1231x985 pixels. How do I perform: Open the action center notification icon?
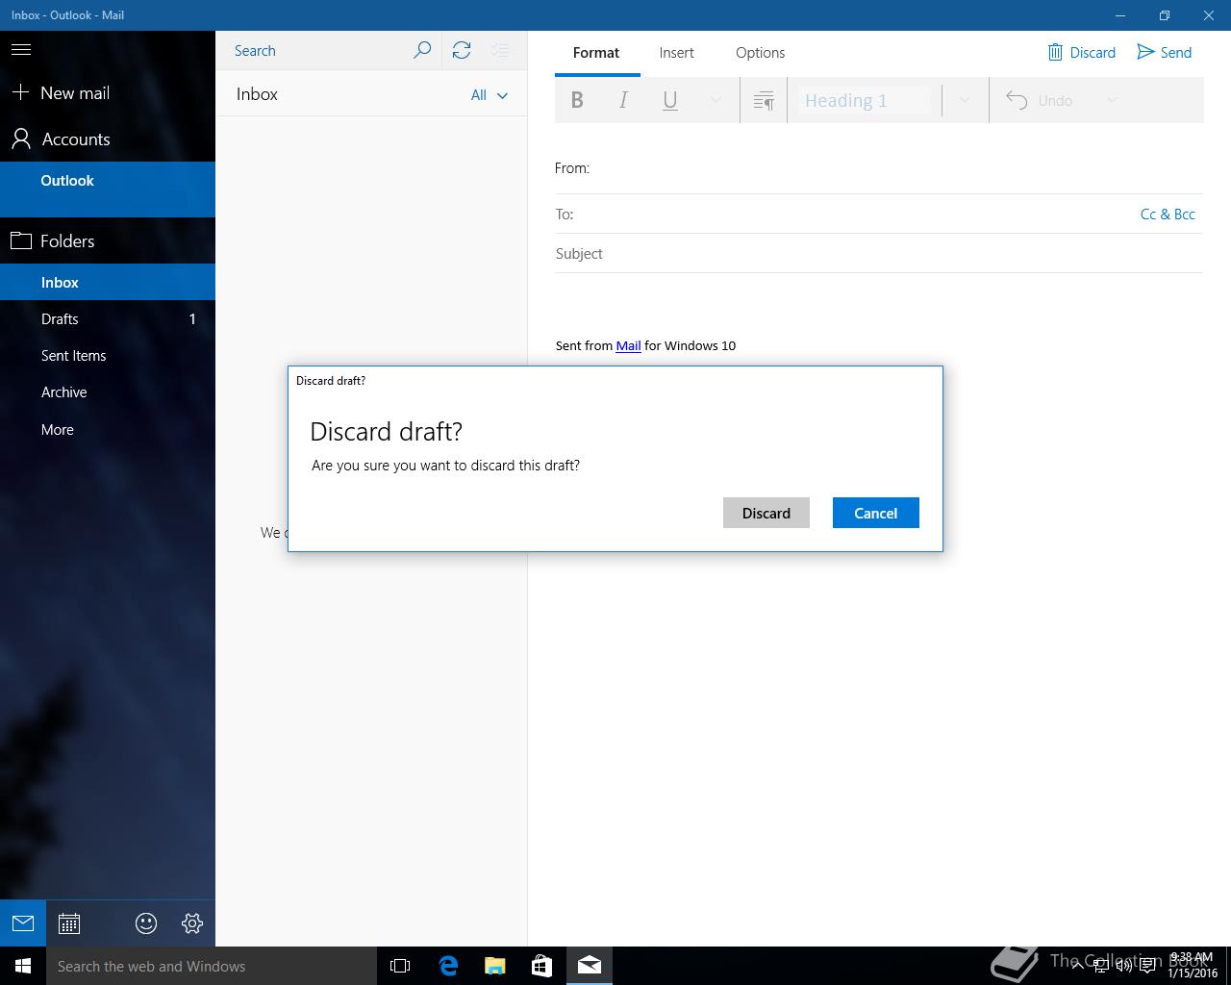coord(1147,966)
